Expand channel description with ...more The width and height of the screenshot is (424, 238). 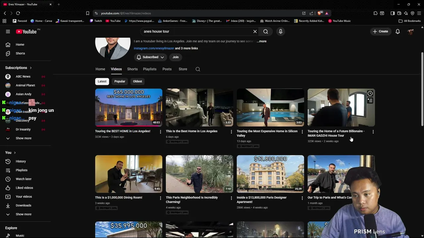click(x=261, y=41)
